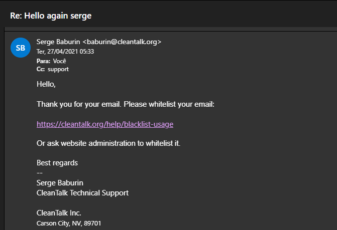Image resolution: width=337 pixels, height=230 pixels.
Task: Click sender name Serge Baburin in header
Action: click(58, 42)
